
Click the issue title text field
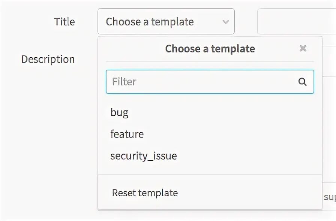[x=297, y=21]
